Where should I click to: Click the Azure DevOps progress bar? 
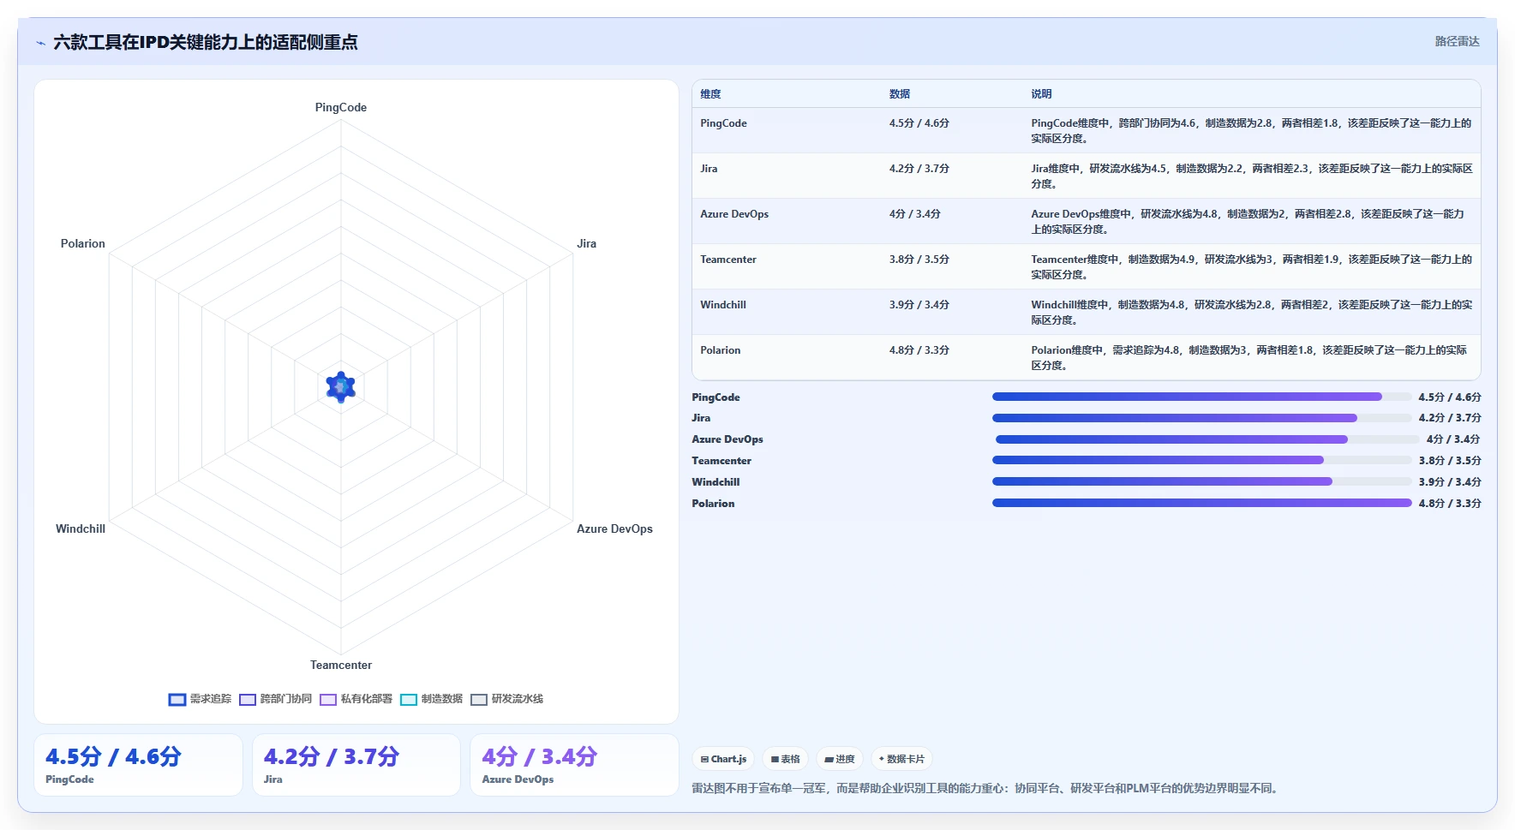click(x=1207, y=439)
